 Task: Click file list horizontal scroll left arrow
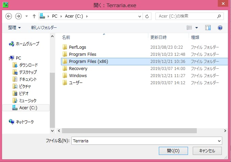(x=59, y=131)
